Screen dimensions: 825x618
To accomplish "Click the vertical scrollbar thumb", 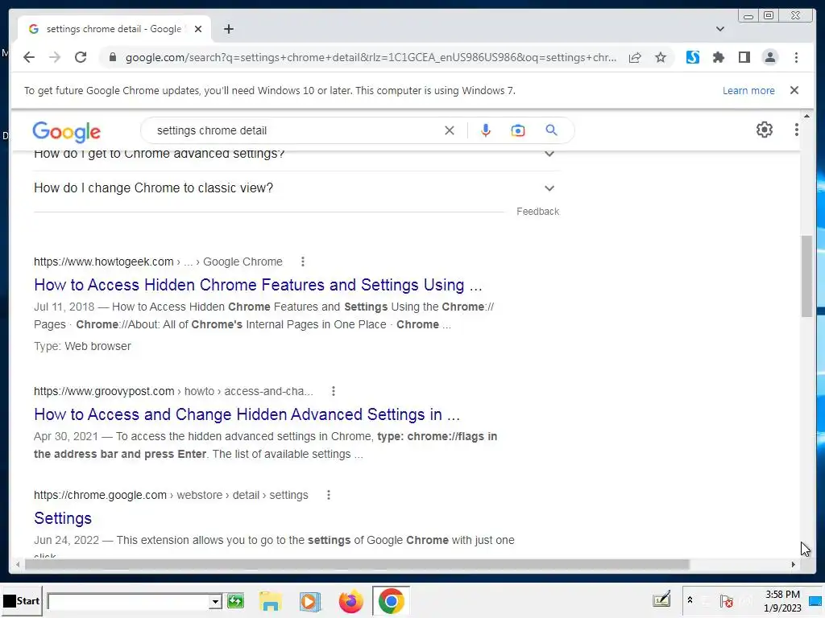I will click(807, 277).
